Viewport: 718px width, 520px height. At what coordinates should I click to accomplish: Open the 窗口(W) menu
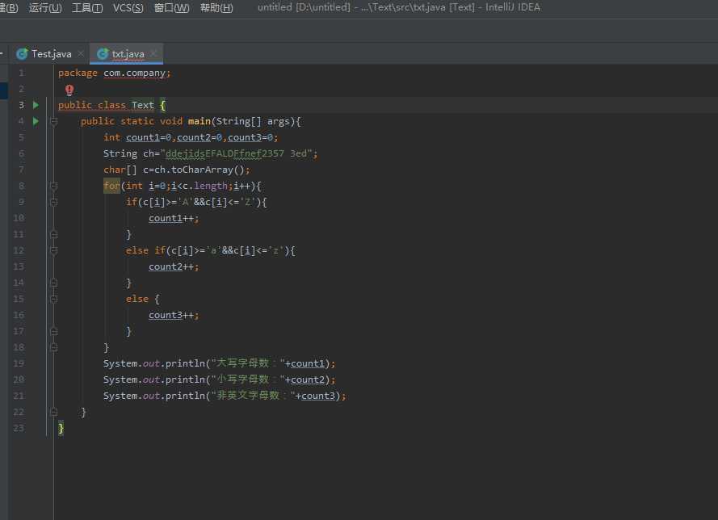pyautogui.click(x=171, y=8)
